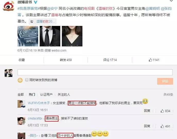Click the Weibo Reading logo avatar
The image size is (177, 139).
[x=9, y=6]
